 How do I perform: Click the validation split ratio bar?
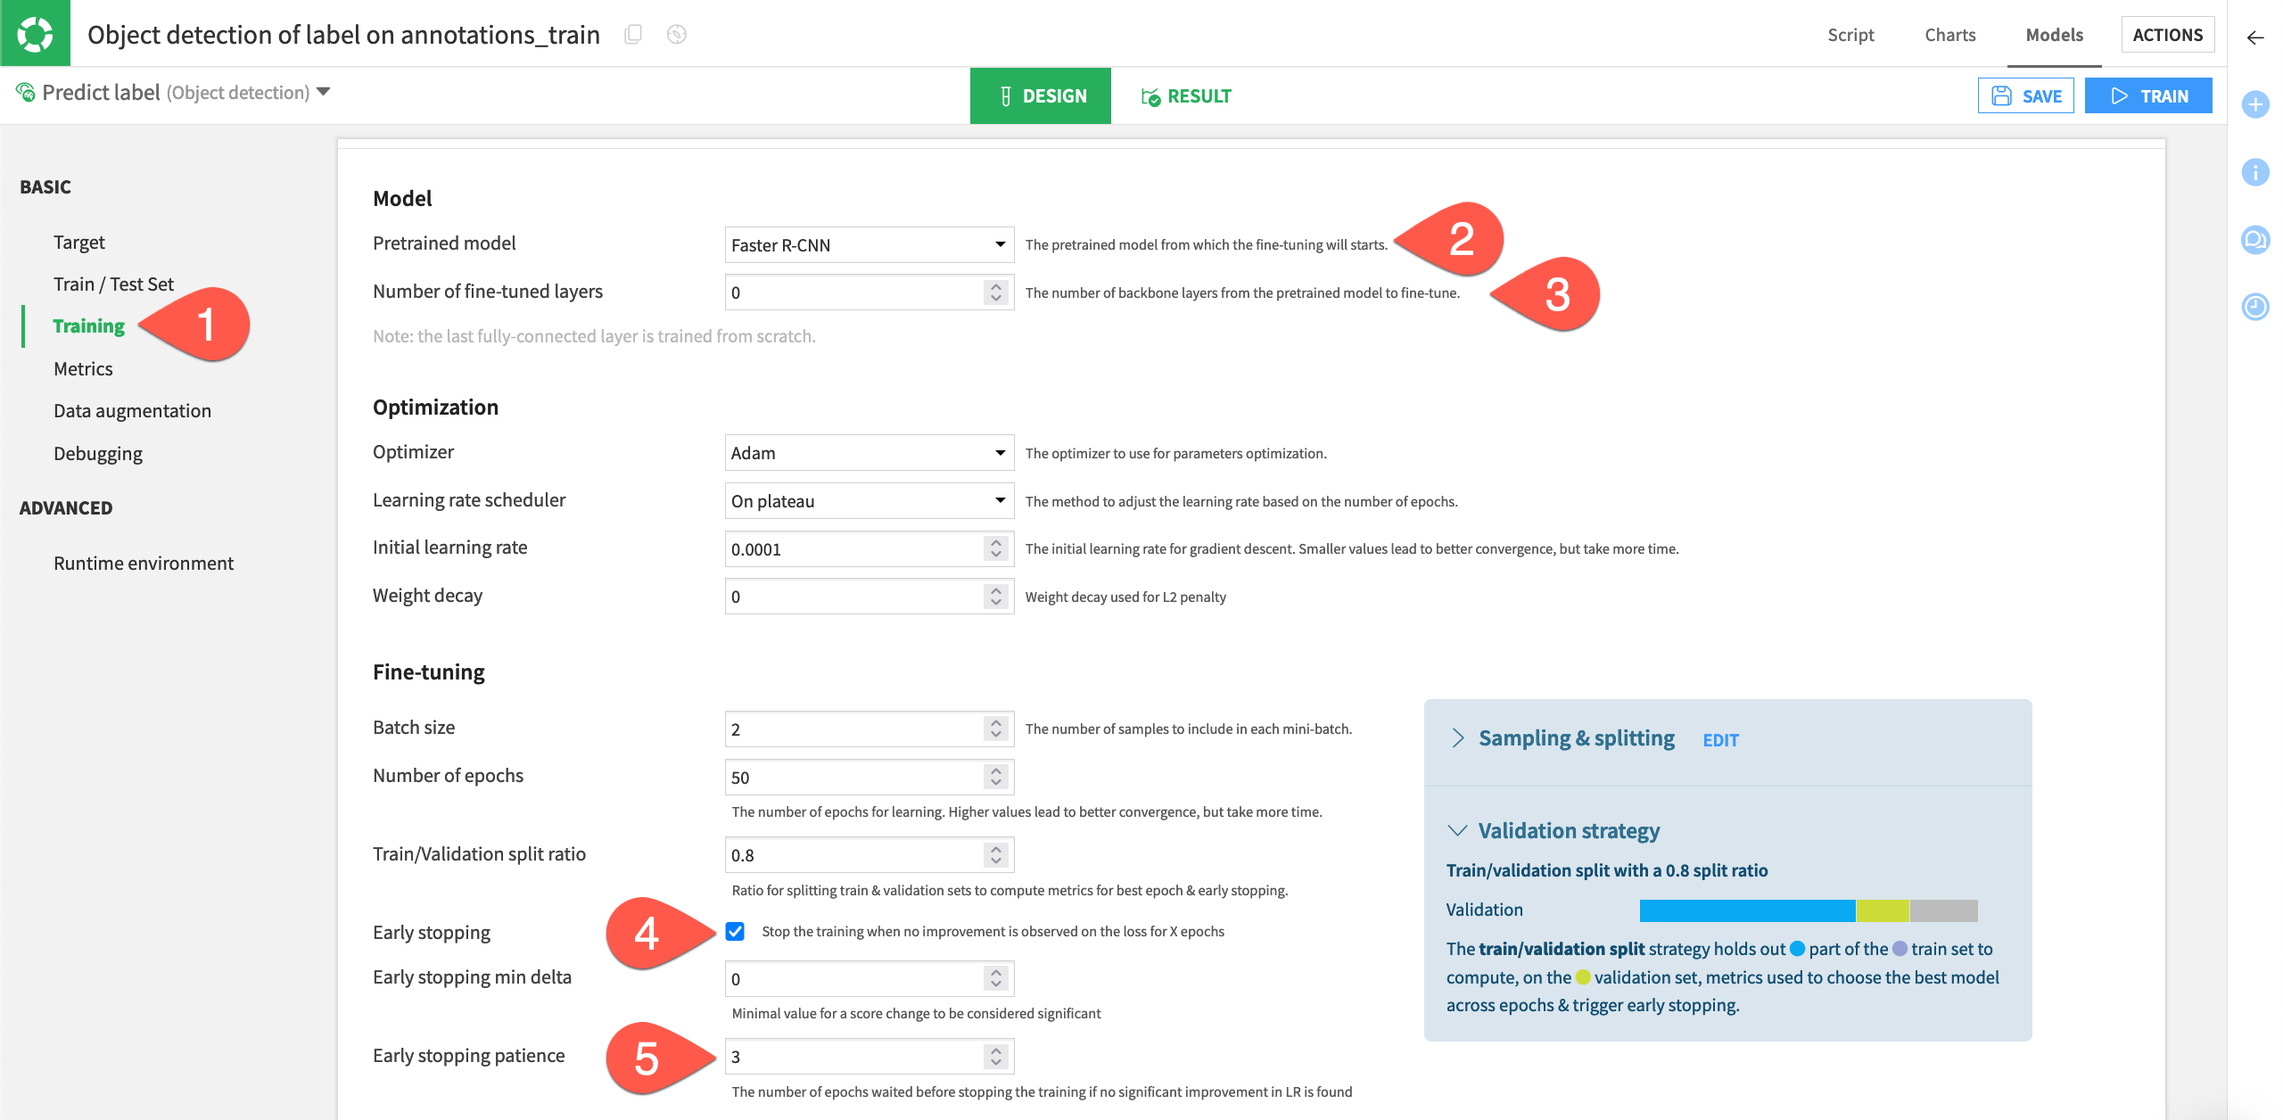pos(1808,910)
